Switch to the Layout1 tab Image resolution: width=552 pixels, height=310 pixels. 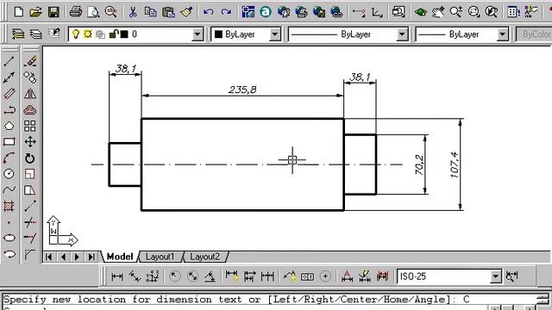click(160, 257)
